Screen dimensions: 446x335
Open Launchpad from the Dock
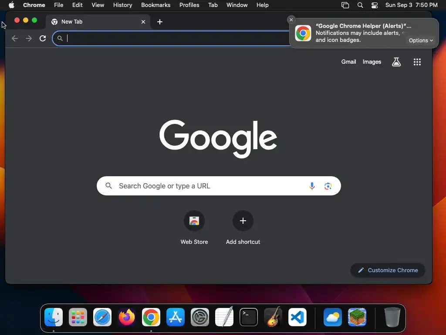pos(78,317)
